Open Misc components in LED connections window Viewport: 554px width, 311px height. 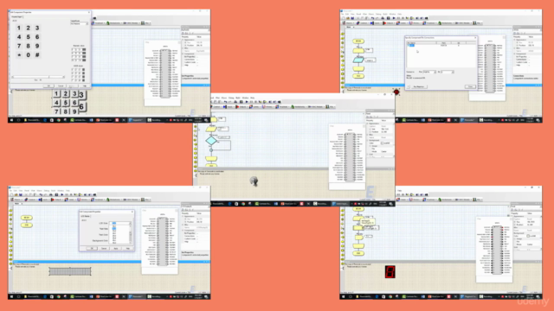[x=479, y=23]
